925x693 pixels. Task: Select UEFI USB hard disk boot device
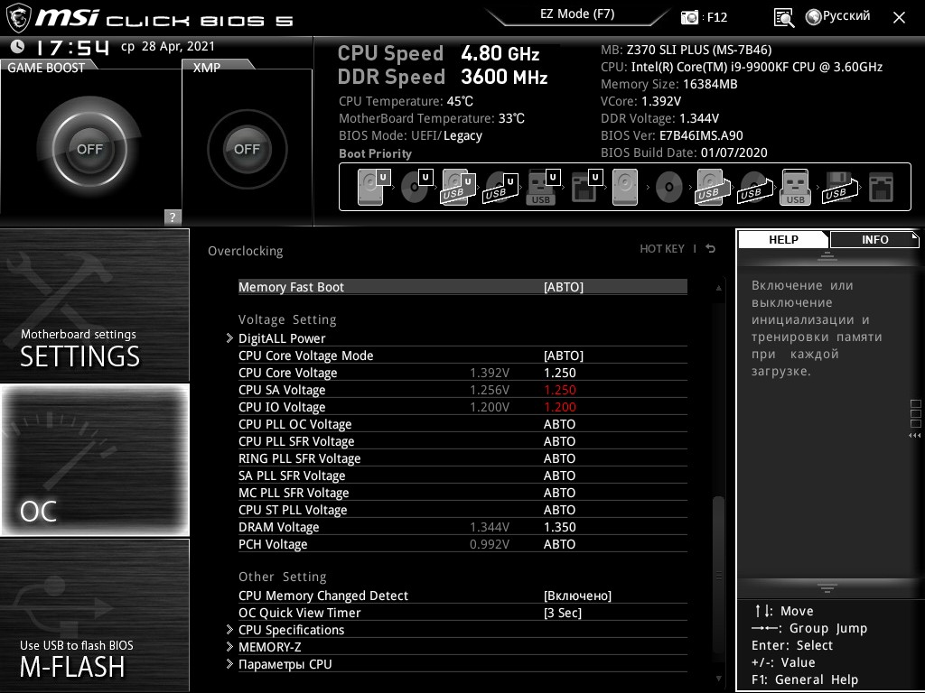pyautogui.click(x=458, y=187)
